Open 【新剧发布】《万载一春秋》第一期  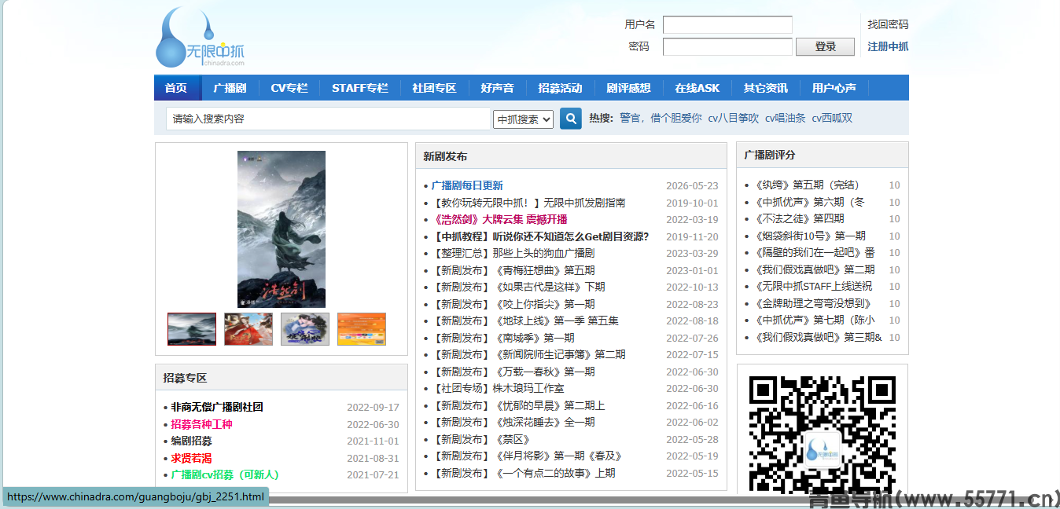513,372
